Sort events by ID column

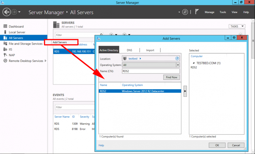pyautogui.click(x=73, y=117)
